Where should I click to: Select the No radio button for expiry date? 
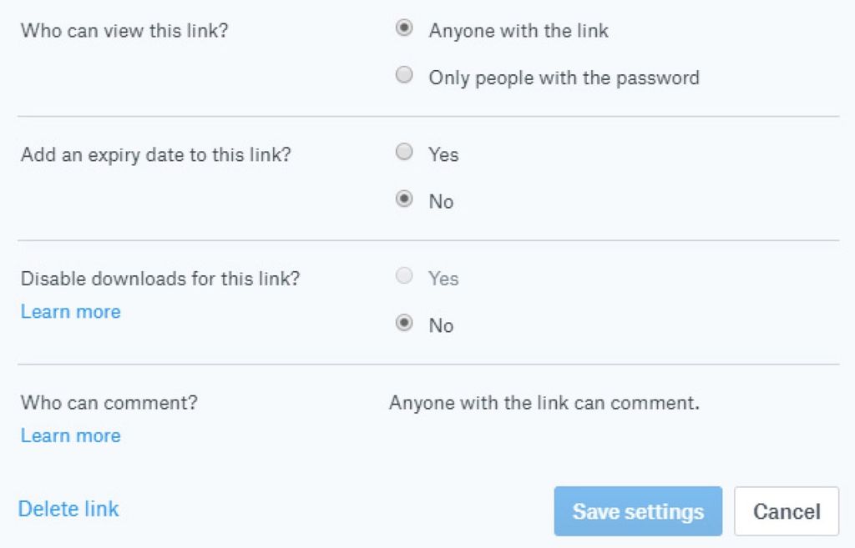(404, 199)
